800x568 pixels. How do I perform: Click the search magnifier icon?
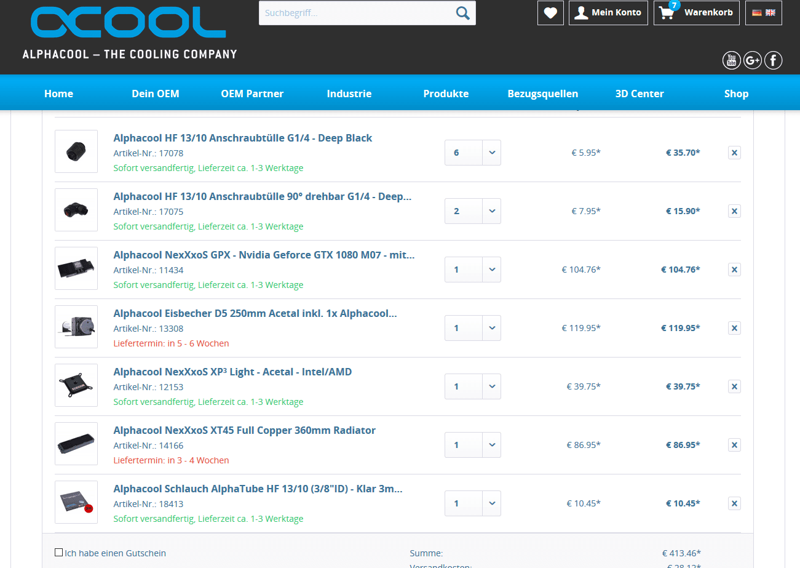462,12
